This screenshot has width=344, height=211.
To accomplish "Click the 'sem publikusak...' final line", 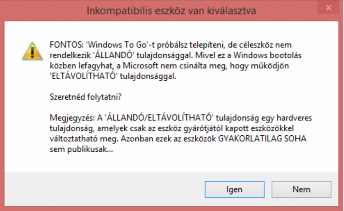I will [81, 150].
